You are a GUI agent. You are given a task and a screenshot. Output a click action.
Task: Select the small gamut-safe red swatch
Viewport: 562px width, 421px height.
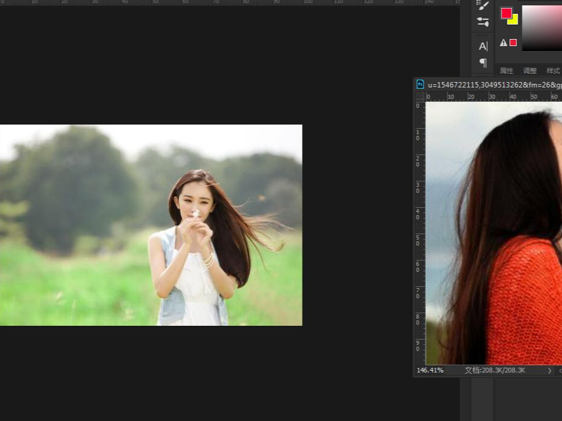tap(513, 43)
